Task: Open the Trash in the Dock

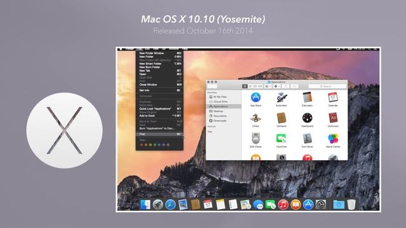Action: pos(351,205)
